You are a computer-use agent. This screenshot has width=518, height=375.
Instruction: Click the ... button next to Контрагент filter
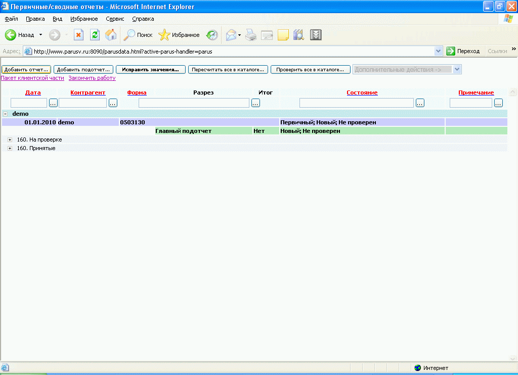coord(113,103)
